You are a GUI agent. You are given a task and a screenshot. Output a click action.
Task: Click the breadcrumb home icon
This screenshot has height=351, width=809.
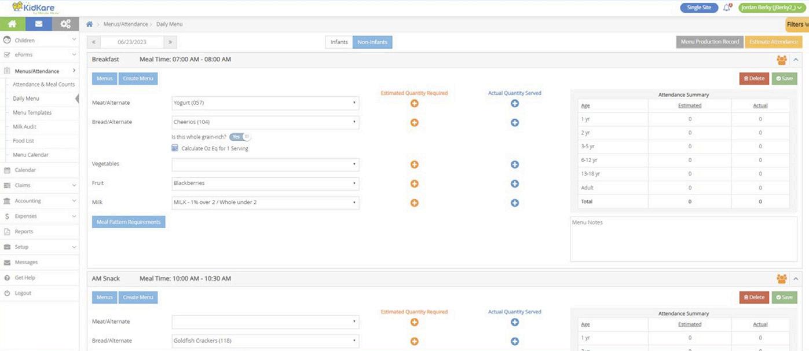(x=89, y=24)
